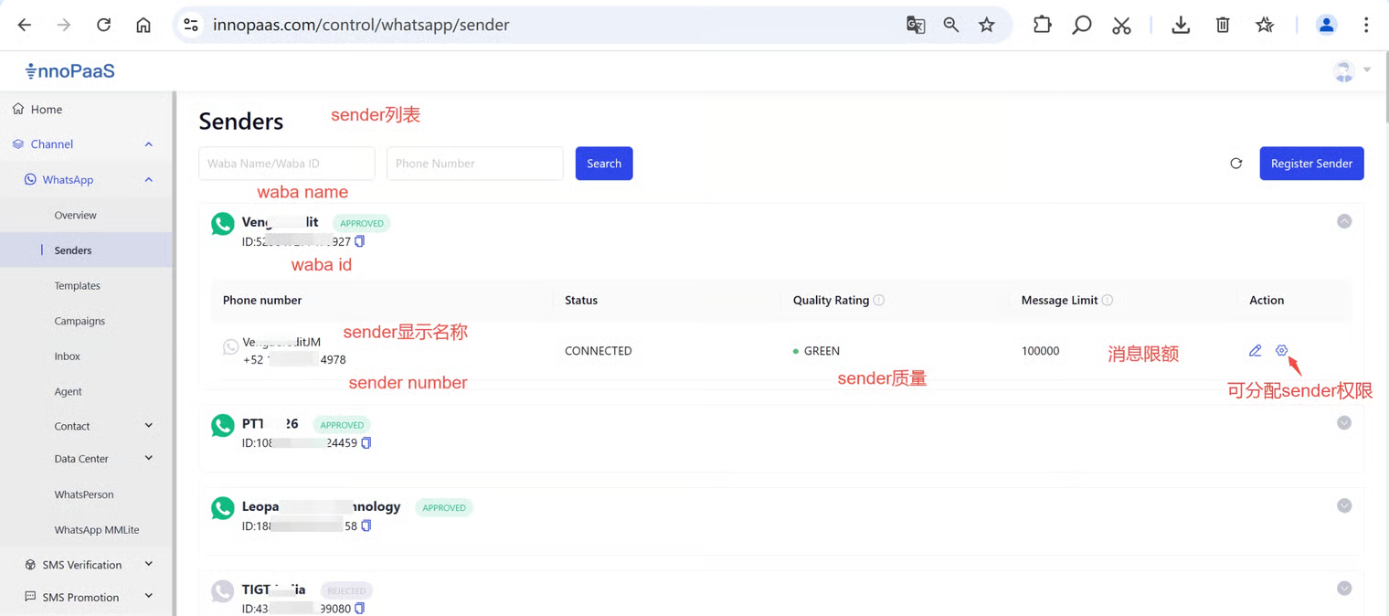Copy the first WABA ID ending in 927

[x=360, y=241]
